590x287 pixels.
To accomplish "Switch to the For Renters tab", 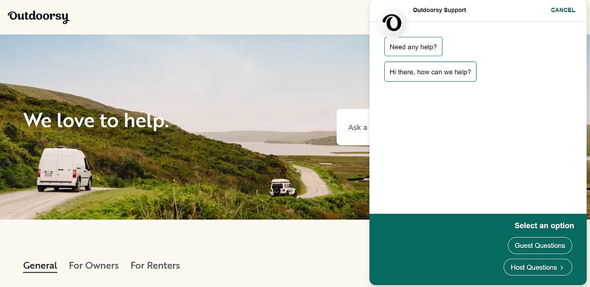I will point(155,266).
